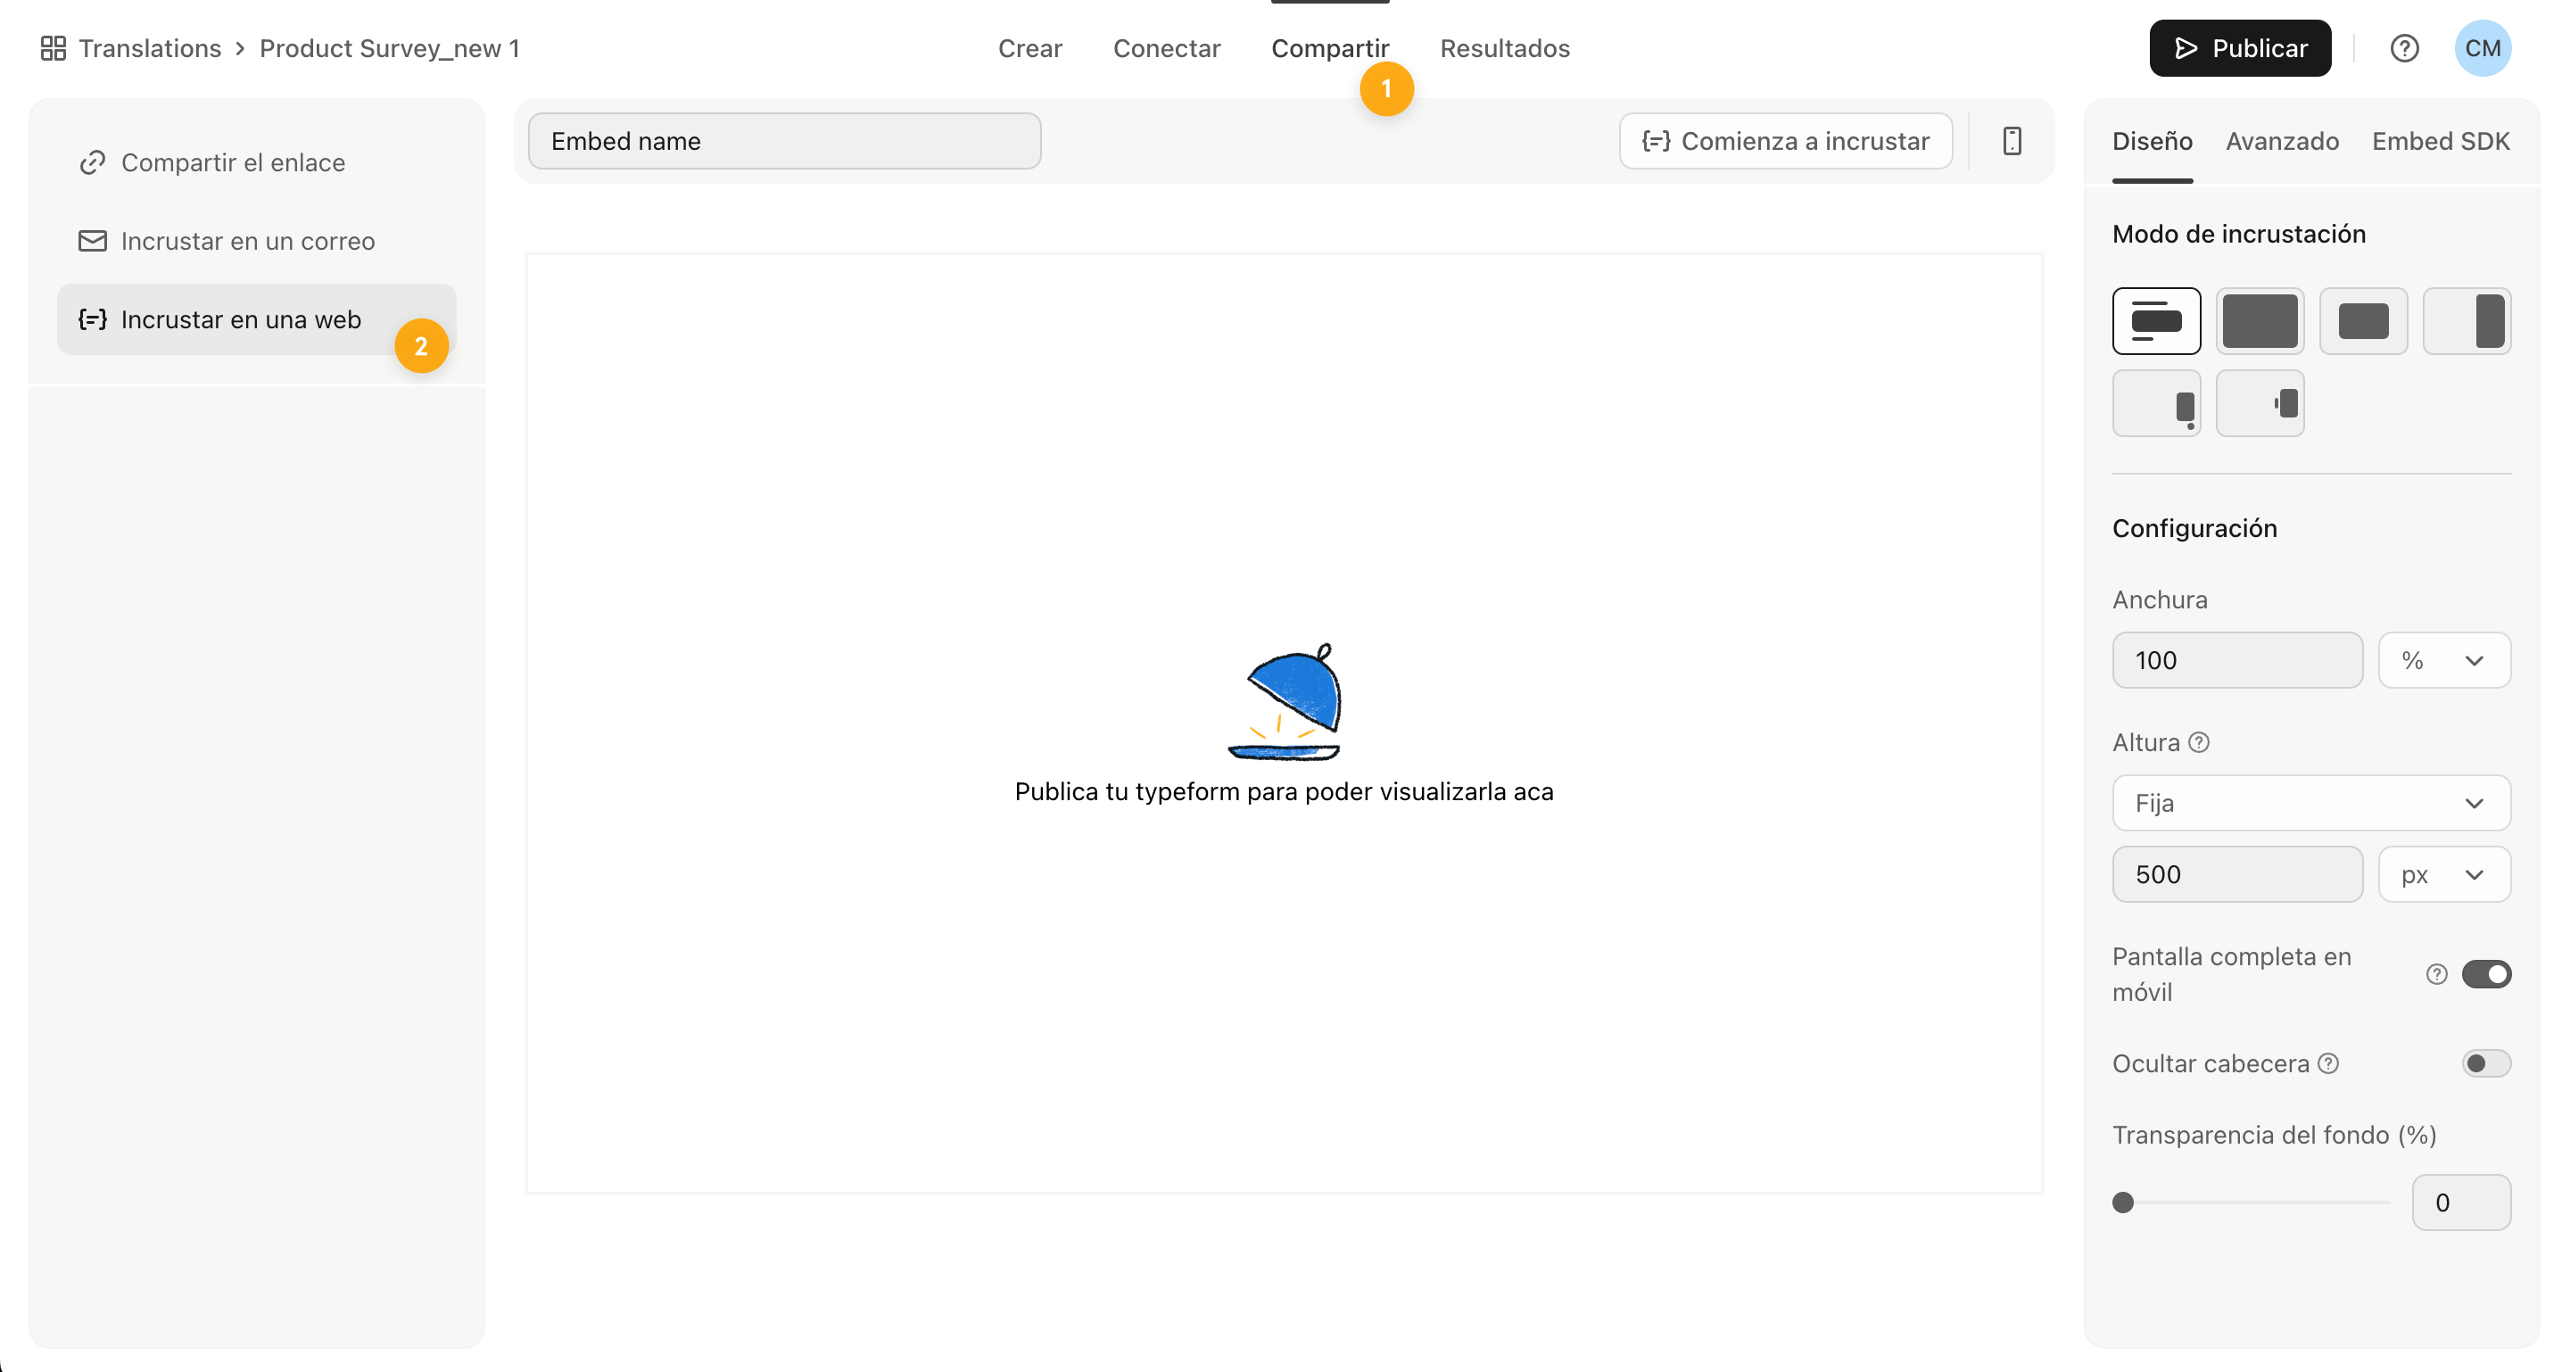
Task: Show help for Altura setting
Action: pyautogui.click(x=2199, y=742)
